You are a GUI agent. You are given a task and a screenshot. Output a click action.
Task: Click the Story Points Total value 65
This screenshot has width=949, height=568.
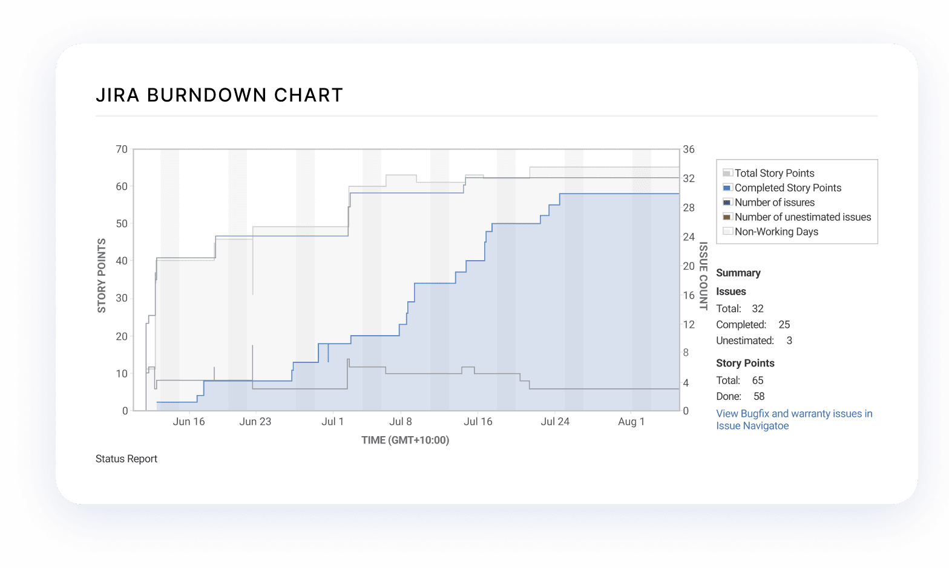click(758, 380)
